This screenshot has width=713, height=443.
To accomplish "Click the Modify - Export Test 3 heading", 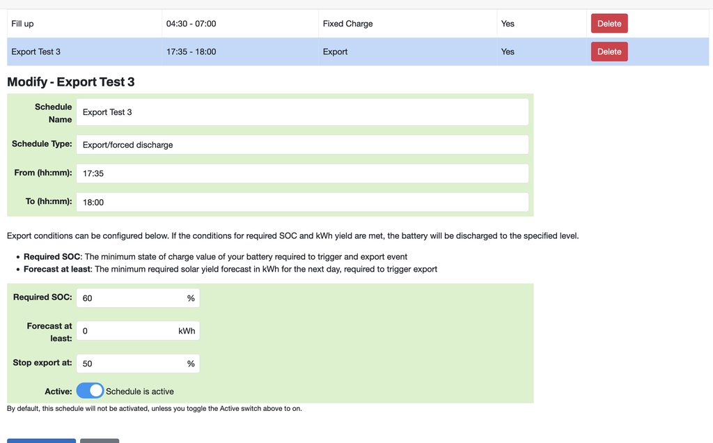I will (x=71, y=82).
